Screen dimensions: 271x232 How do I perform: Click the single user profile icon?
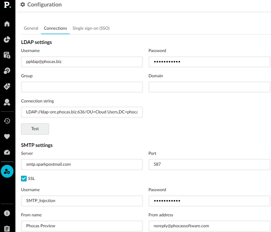click(x=7, y=102)
